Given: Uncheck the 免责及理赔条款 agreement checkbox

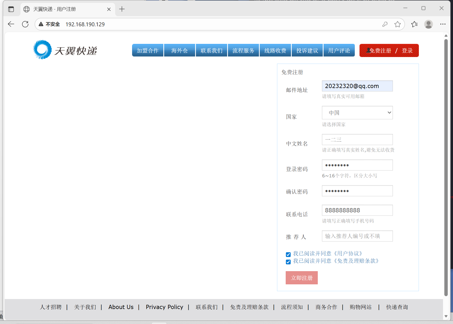Looking at the screenshot, I should click(288, 262).
